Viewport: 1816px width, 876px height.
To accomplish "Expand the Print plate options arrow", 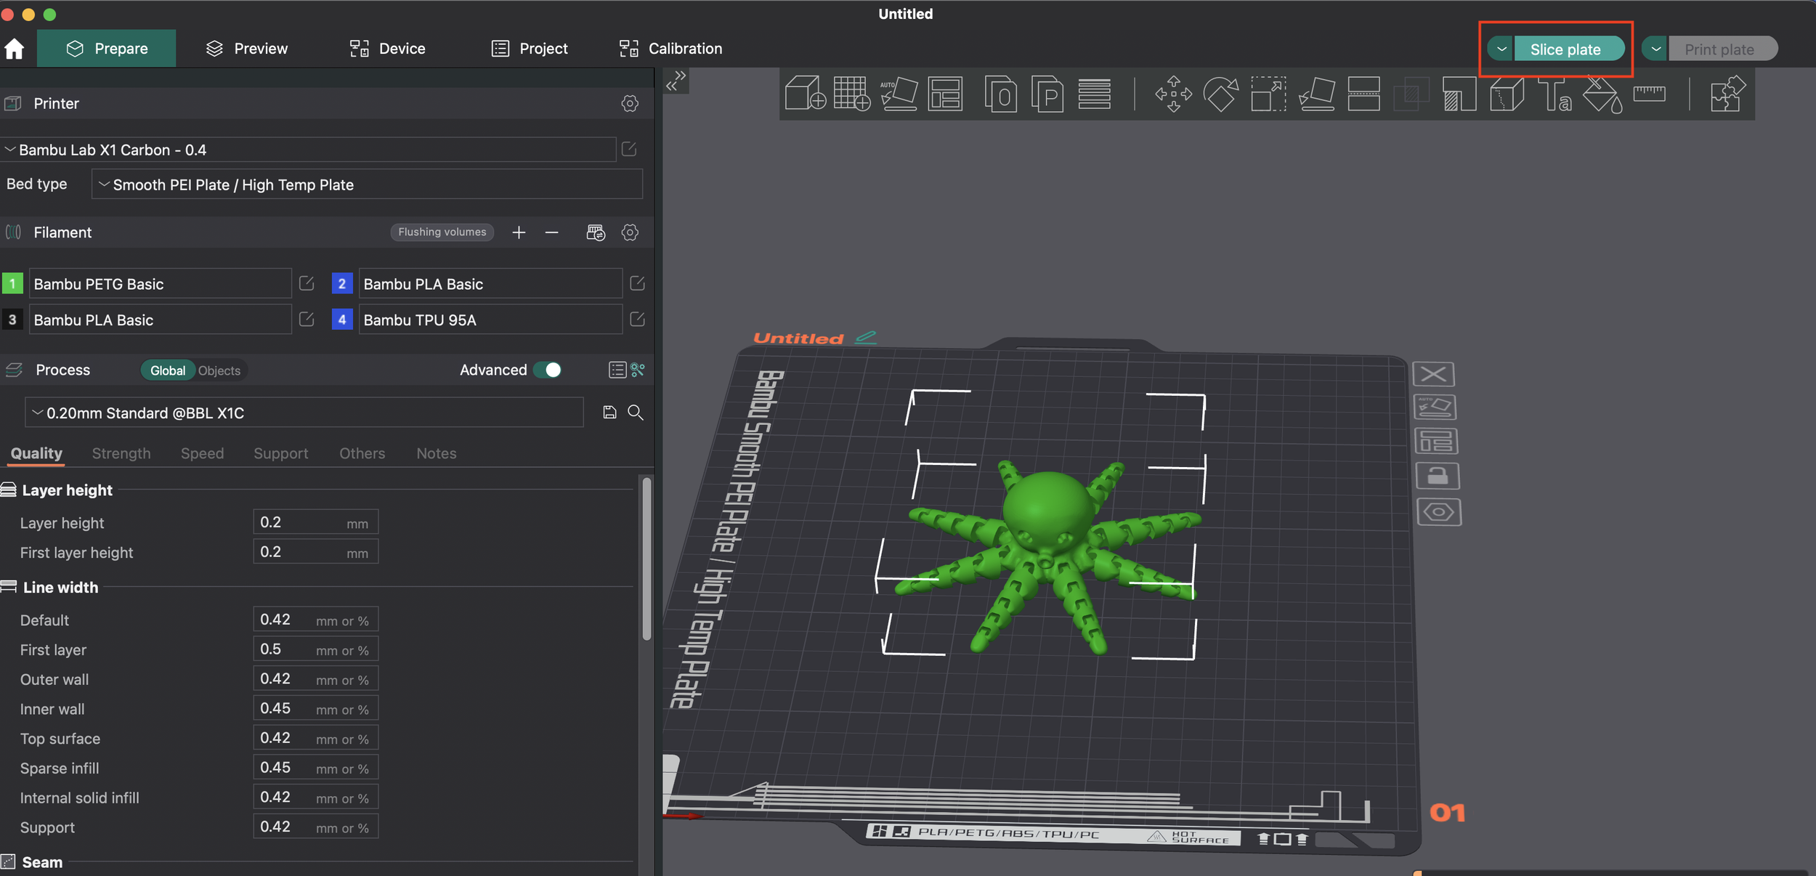I will coord(1655,49).
